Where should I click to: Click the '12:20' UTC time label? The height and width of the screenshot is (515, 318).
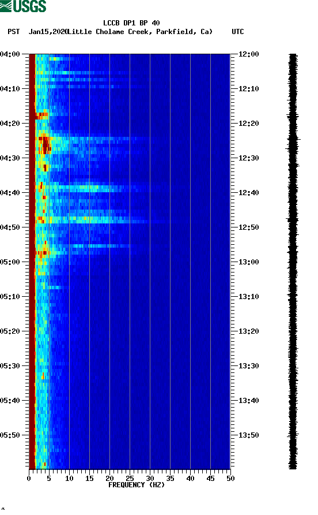tap(249, 124)
